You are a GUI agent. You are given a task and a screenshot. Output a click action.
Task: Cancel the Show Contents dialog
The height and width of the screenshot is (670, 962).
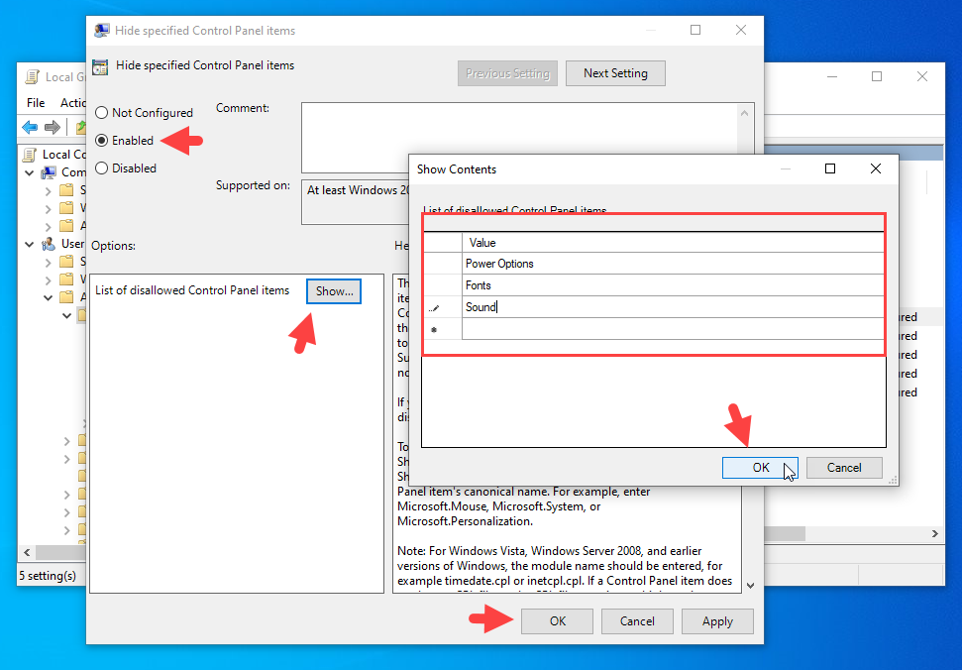(x=844, y=468)
